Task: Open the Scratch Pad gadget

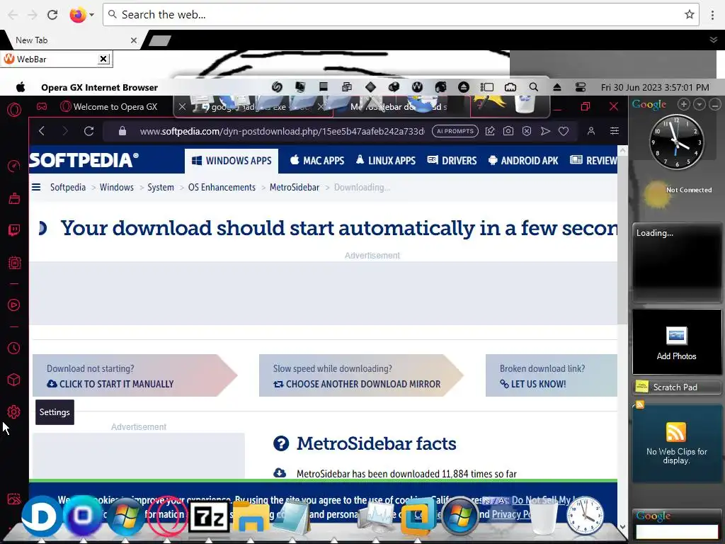Action: tap(676, 387)
